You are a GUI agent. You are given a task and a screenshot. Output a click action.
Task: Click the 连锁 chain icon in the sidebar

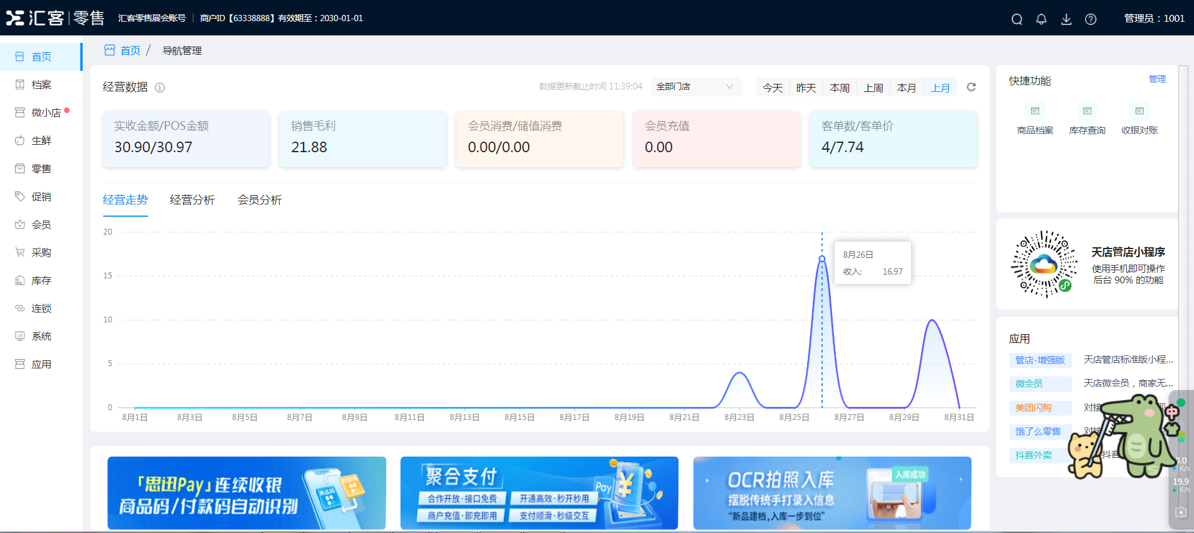pos(19,308)
